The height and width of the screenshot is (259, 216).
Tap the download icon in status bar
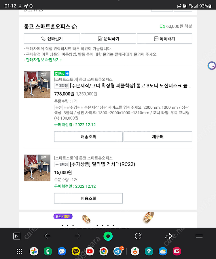tap(20, 6)
